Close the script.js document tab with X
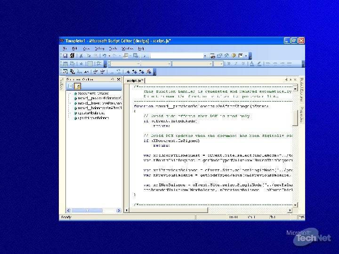 click(295, 79)
